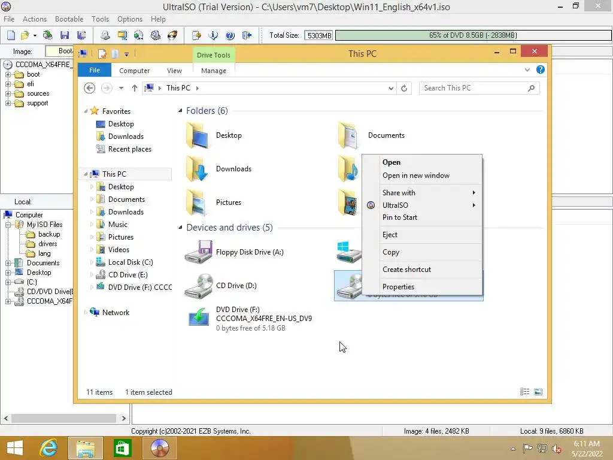
Task: Click the Make CD/DVD Image icon in UltraISO
Action: click(105, 35)
